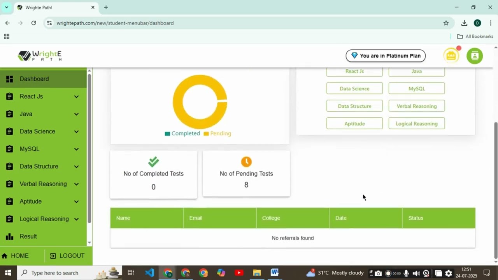Click the Name column header
Screen dimensions: 498x280
coord(147,218)
